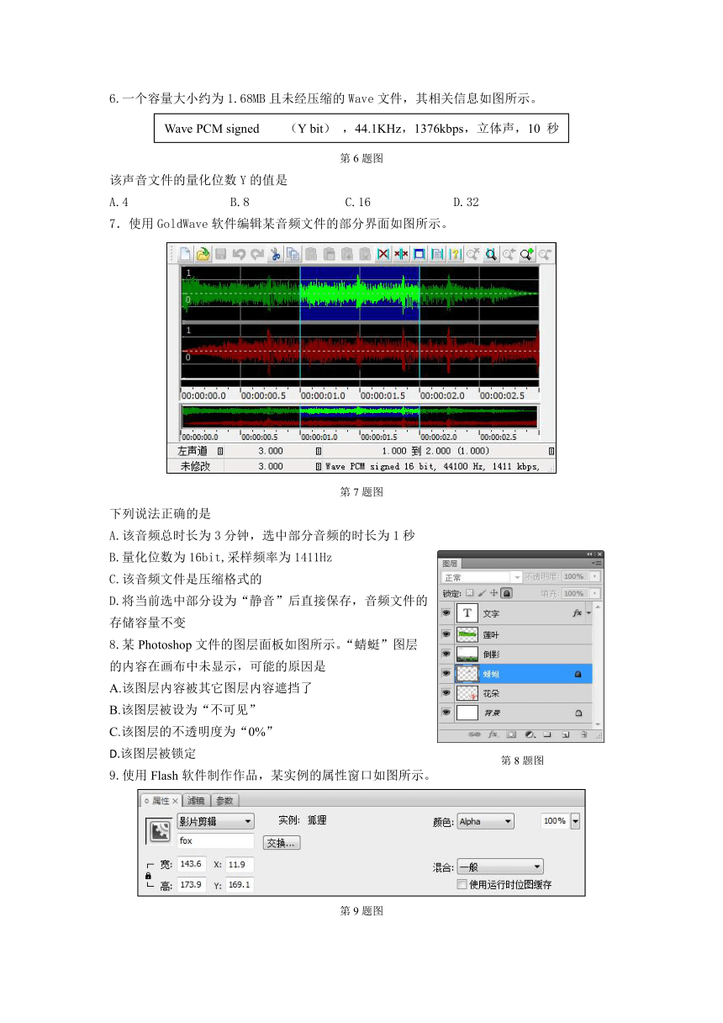Click the Select View blue square icon

click(x=419, y=253)
